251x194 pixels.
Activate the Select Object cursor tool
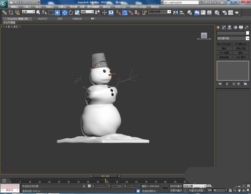coord(38,13)
